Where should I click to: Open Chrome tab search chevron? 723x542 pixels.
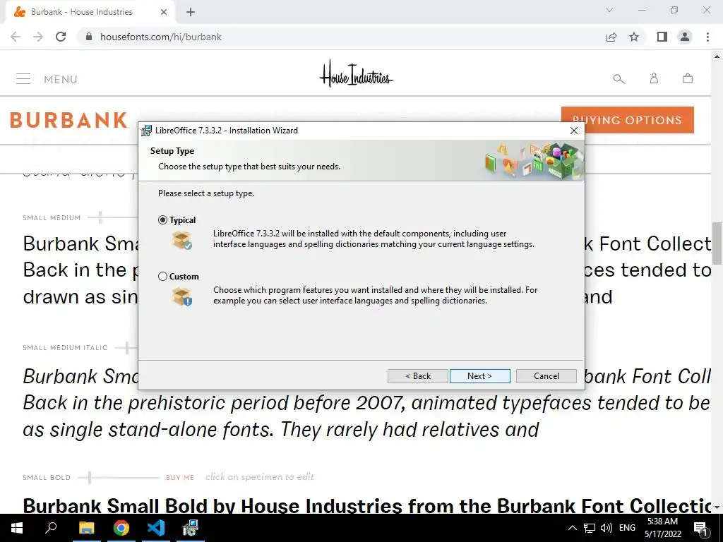tap(609, 10)
